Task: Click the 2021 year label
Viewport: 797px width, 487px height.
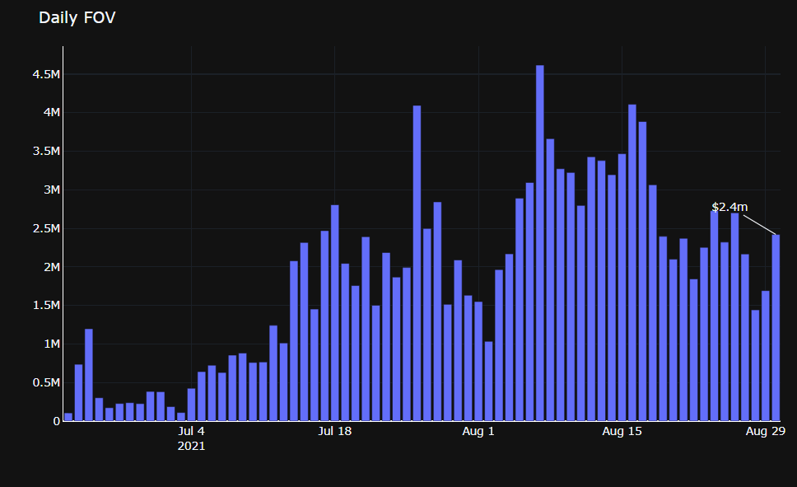Action: pos(191,446)
